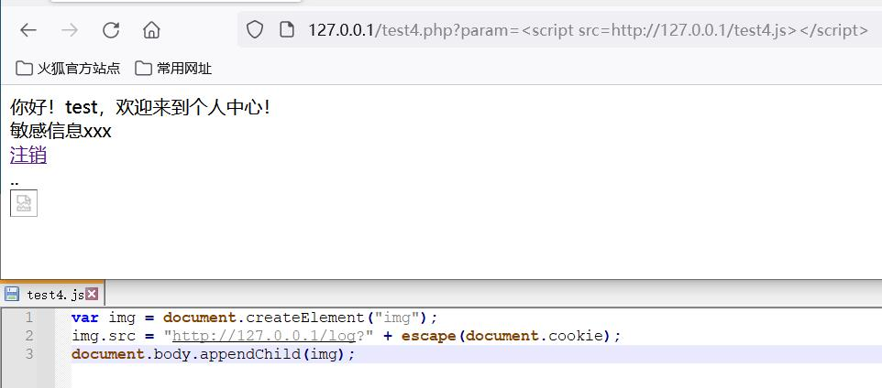Click the save disk icon on test4.js tab

tap(11, 294)
